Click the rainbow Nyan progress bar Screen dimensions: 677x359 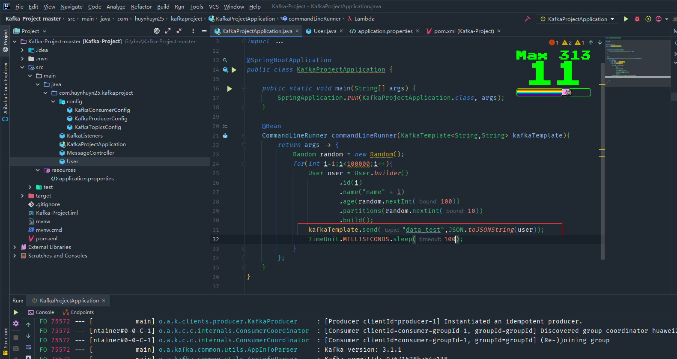(x=553, y=92)
